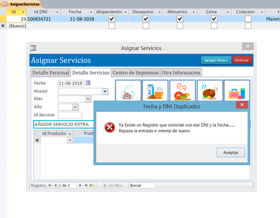Uncheck Alojamiento checkbox for record 23
Image resolution: width=280 pixels, height=218 pixels.
tap(112, 19)
